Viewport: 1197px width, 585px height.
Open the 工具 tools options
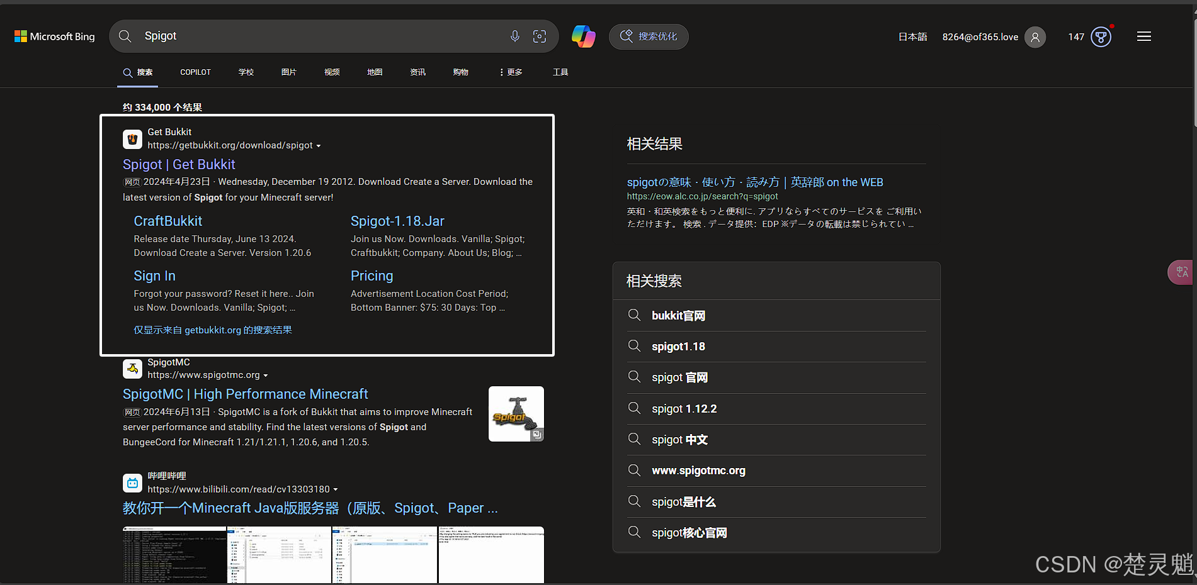[560, 72]
